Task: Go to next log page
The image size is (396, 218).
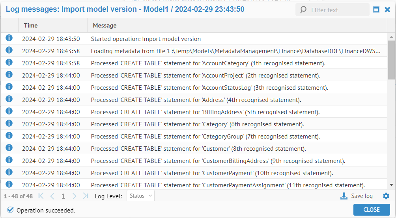Action: pos(75,196)
